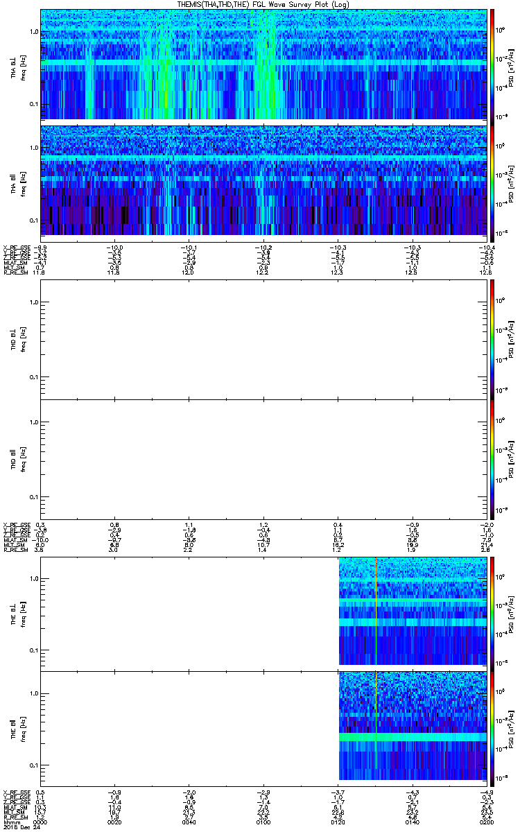Click the '0120' time tick label

[x=338, y=821]
